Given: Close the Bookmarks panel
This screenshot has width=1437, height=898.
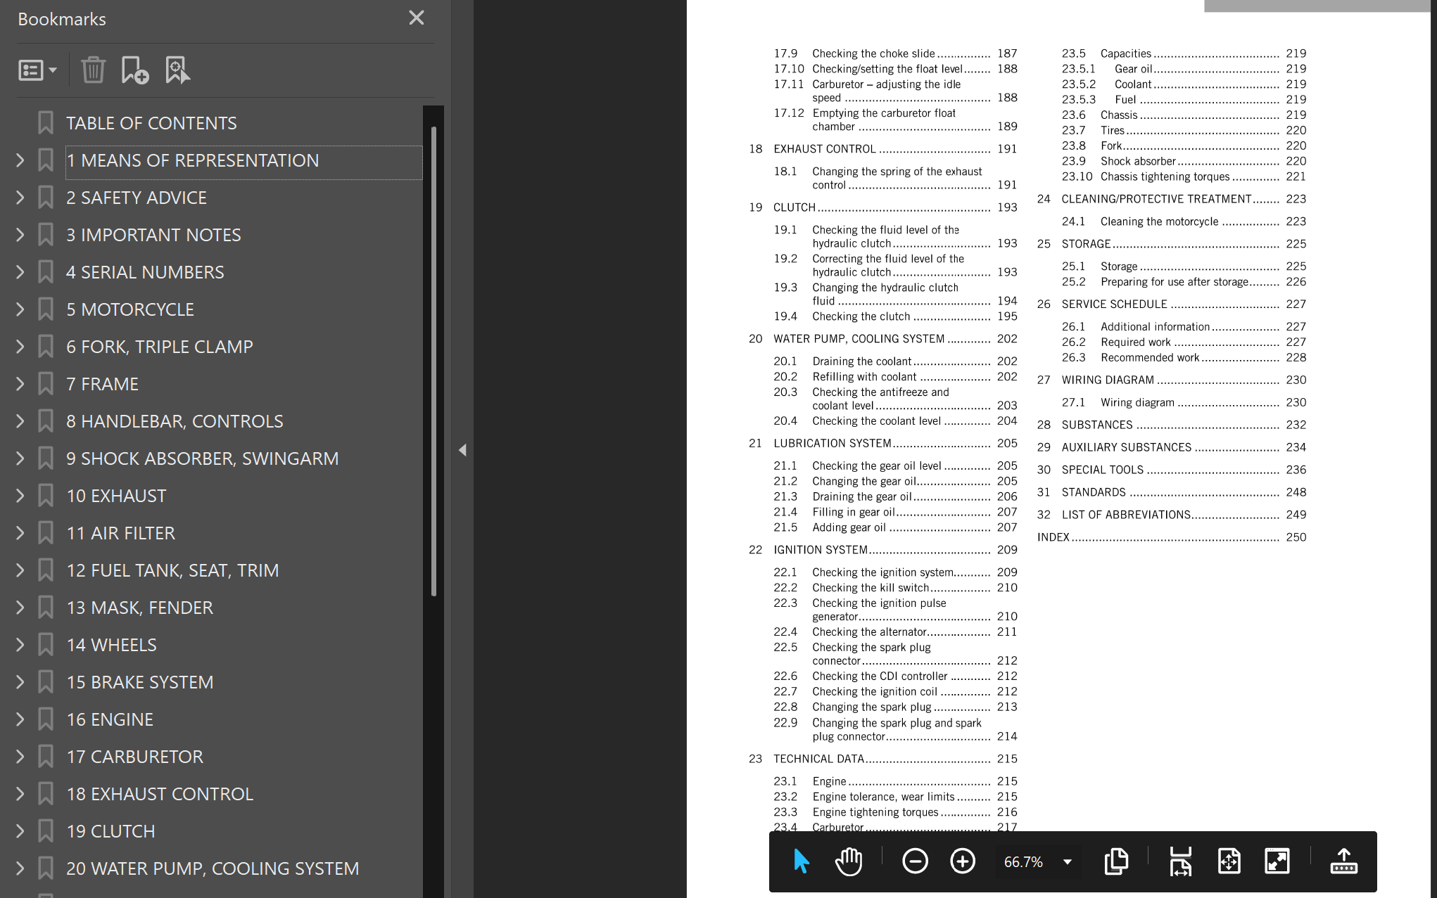Looking at the screenshot, I should pyautogui.click(x=417, y=18).
